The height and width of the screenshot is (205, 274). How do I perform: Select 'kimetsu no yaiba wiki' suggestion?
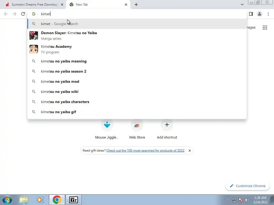coord(137,92)
